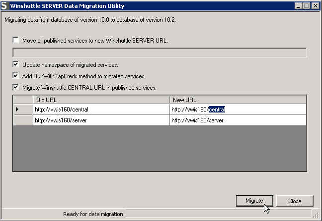Uncheck Migrate Winshuttle CENTRAL URL option
The height and width of the screenshot is (221, 322).
[15, 87]
